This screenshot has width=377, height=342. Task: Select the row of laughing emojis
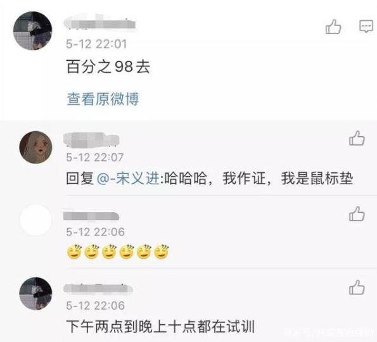[118, 251]
